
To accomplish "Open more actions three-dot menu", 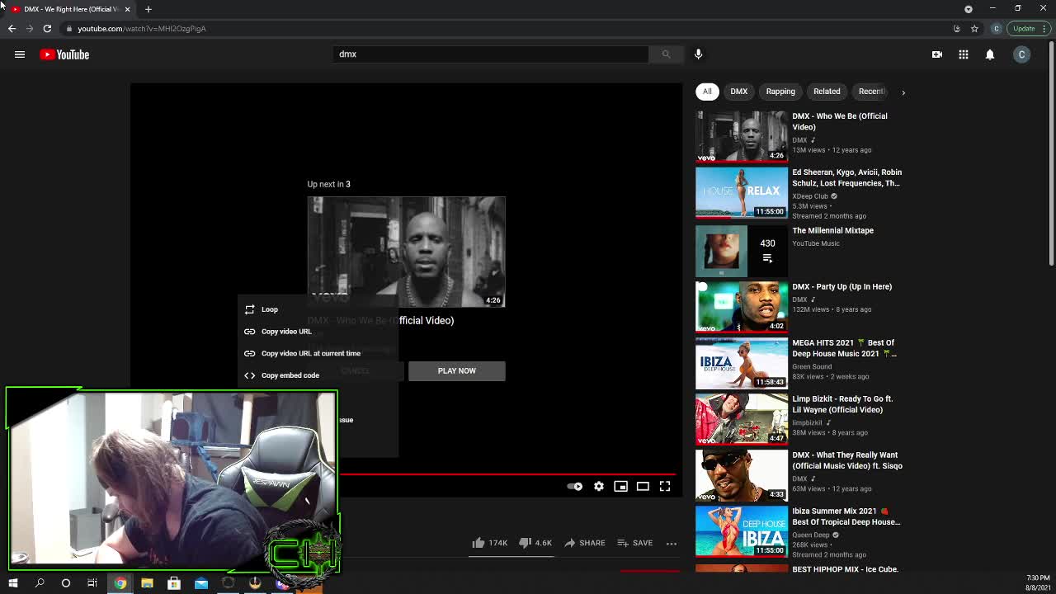I will pos(672,544).
